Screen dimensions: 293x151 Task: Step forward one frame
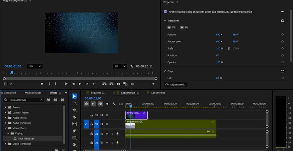87,84
